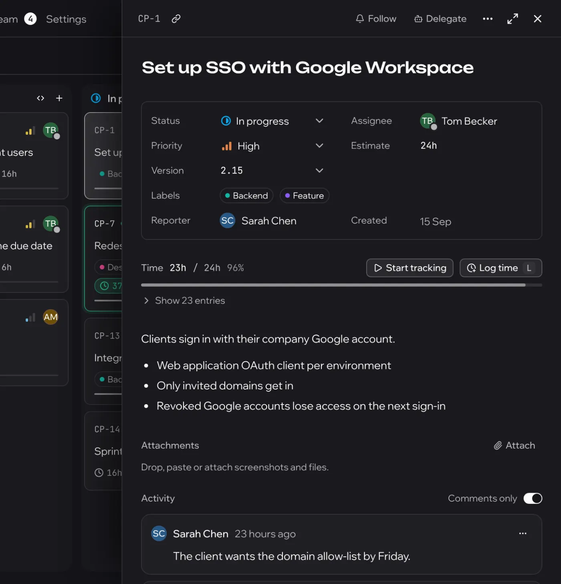The height and width of the screenshot is (584, 561).
Task: Click the collapse column arrows icon
Action: 40,98
